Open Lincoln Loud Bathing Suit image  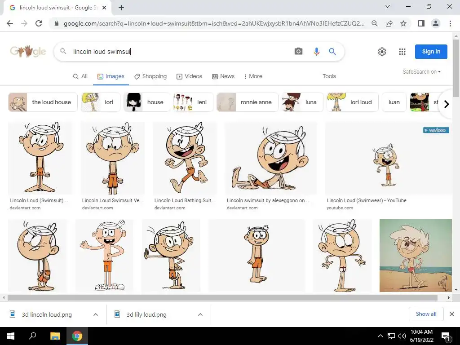point(185,158)
